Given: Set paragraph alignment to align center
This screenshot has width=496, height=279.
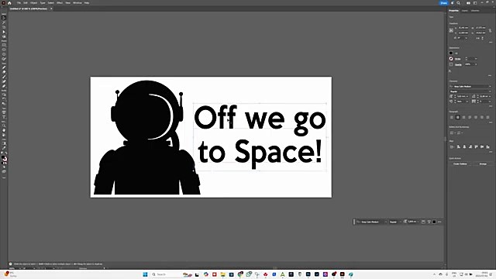Looking at the screenshot, I should click(458, 117).
